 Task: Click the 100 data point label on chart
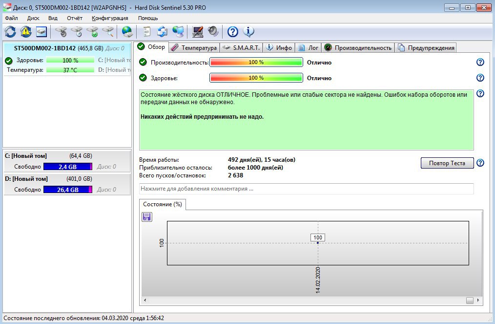point(318,238)
